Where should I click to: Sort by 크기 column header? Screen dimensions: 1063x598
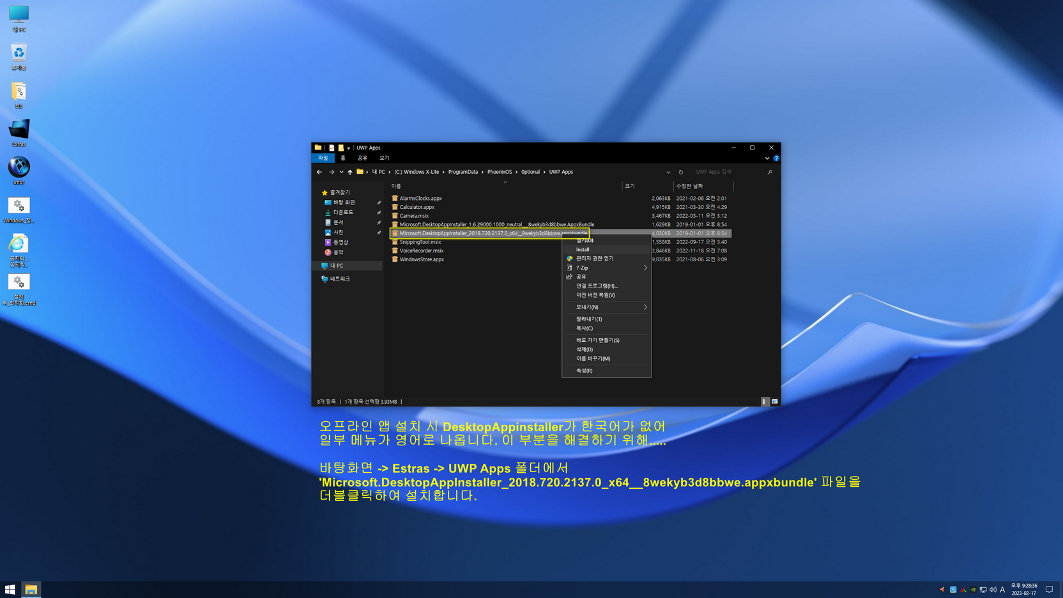pos(648,186)
